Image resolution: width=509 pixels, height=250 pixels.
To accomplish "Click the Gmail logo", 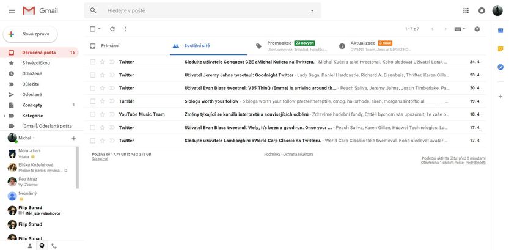I will (x=40, y=11).
